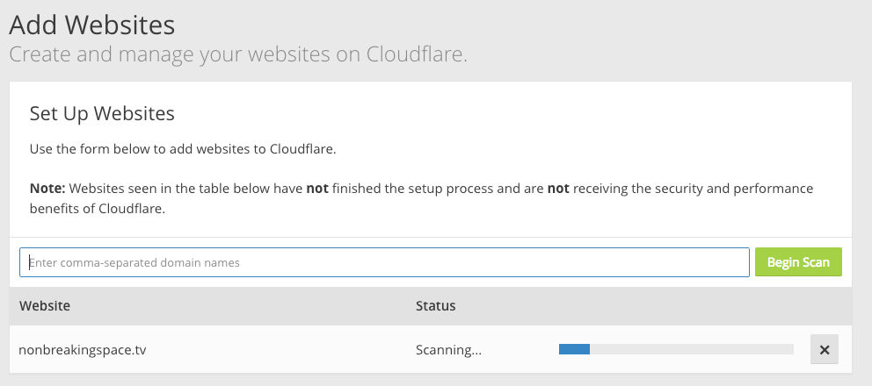Click 'add websites to Cloudflare' in the instructions
Screen dimensions: 872x386
(253, 148)
